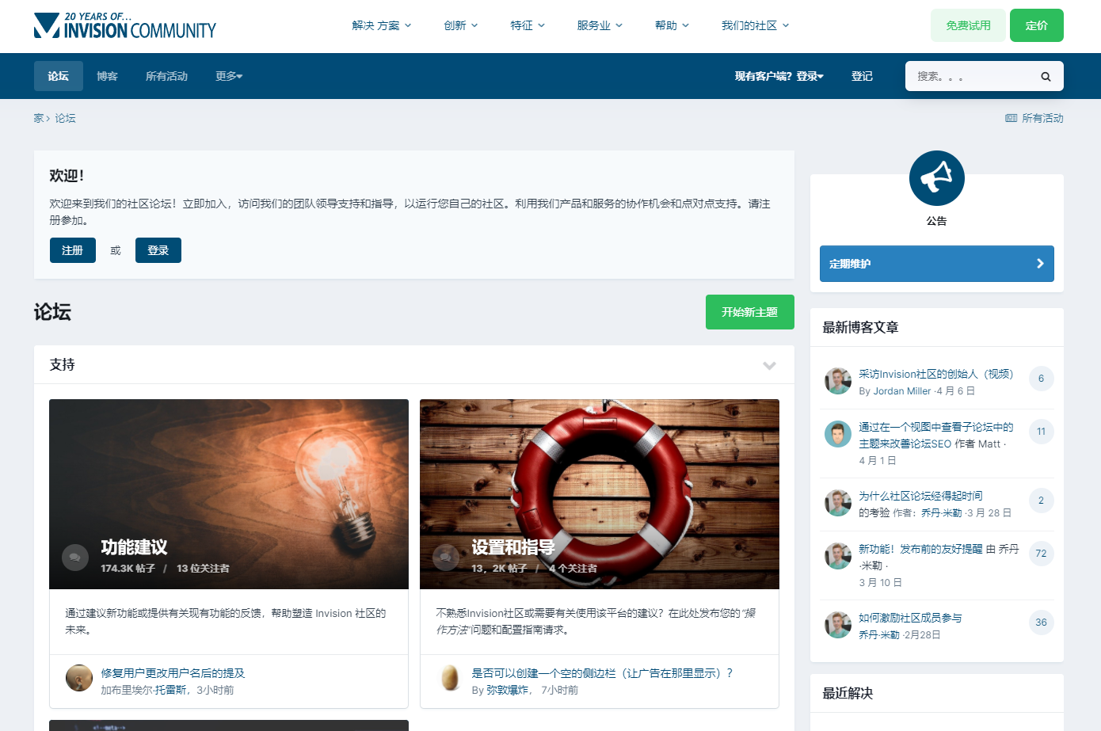Click the megaphone announcement icon
Image resolution: width=1101 pixels, height=731 pixels.
[936, 178]
